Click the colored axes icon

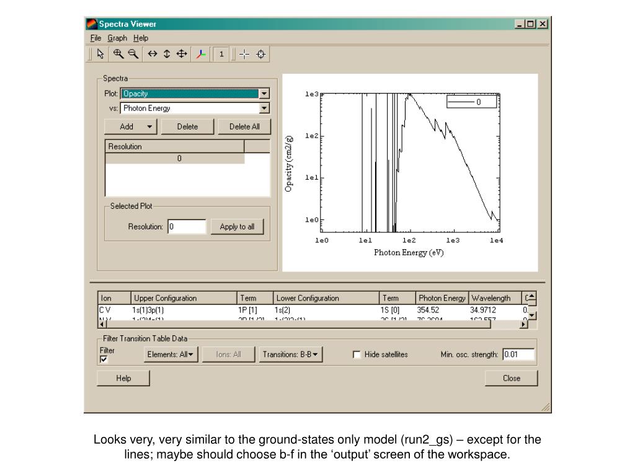(x=201, y=54)
